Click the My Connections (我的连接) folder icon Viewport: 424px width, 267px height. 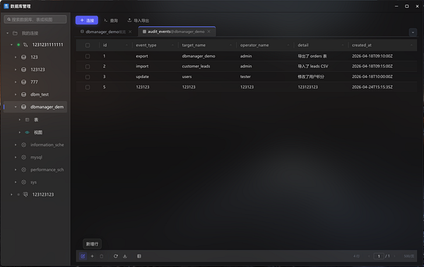[x=15, y=33]
